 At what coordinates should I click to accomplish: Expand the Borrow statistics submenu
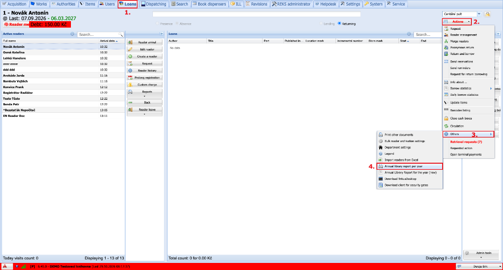point(468,88)
